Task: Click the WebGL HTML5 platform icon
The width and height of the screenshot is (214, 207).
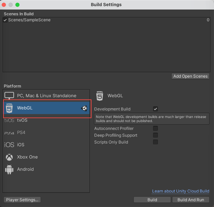Action: pos(9,108)
